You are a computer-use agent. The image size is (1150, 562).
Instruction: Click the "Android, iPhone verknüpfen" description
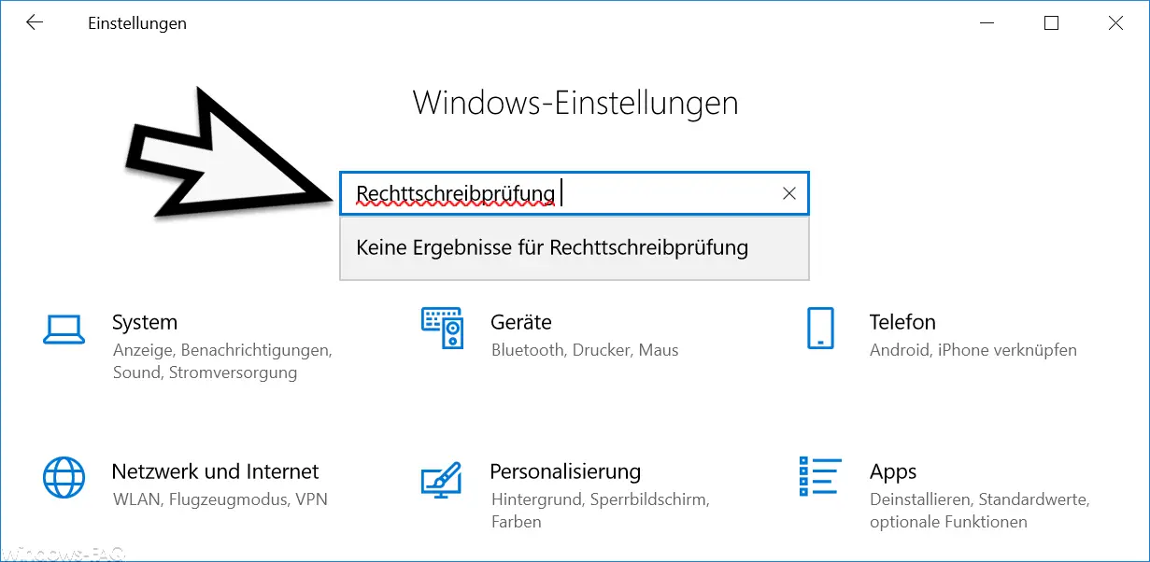pos(973,350)
